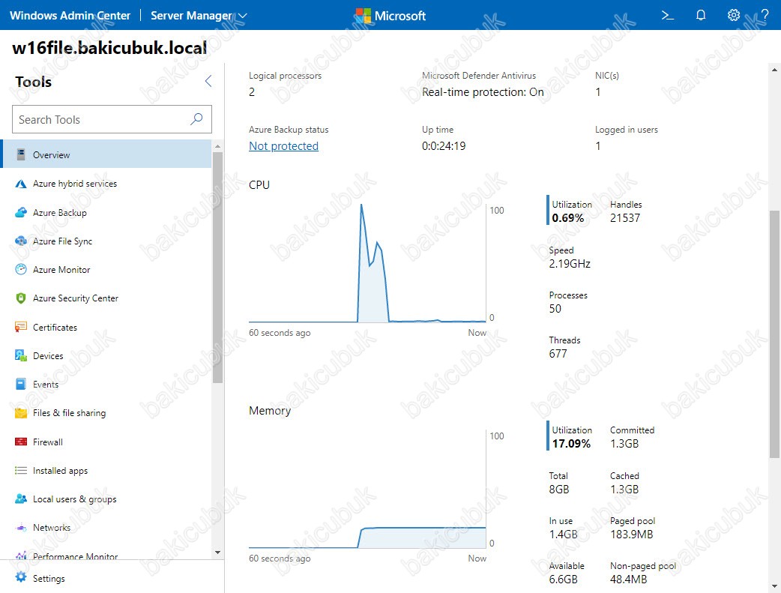Click the Files & file sharing folder icon

pyautogui.click(x=21, y=413)
